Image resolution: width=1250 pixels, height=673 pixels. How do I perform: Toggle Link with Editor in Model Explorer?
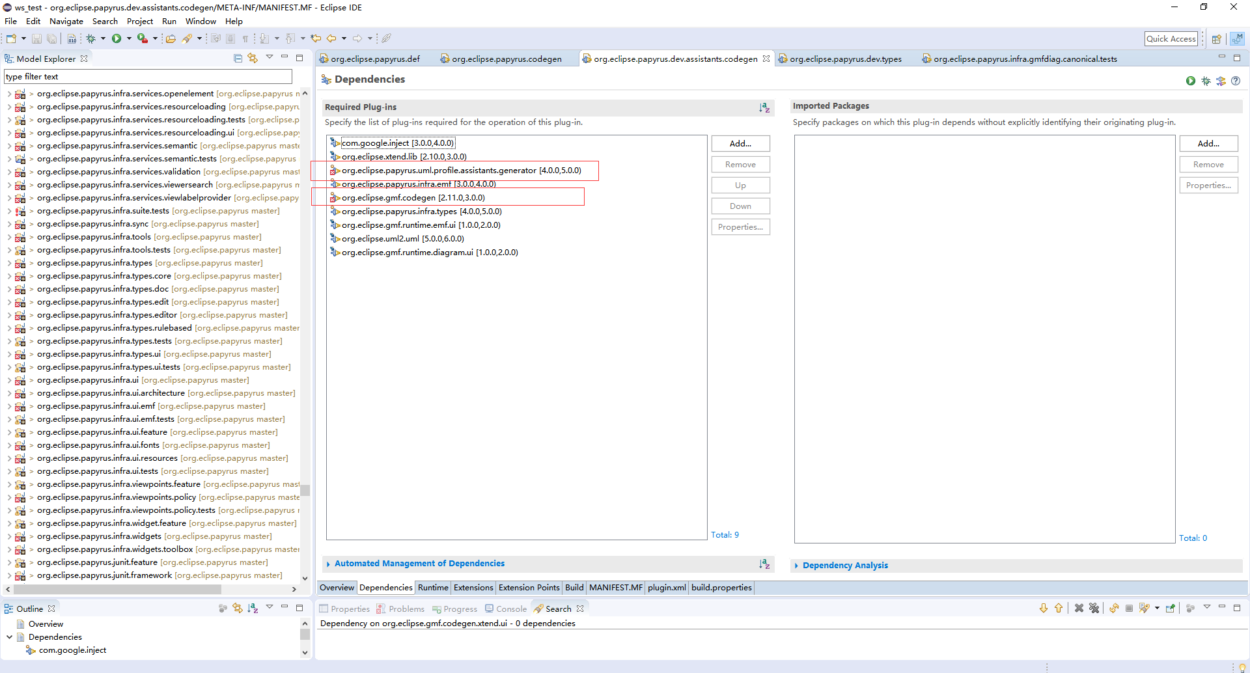(x=253, y=59)
